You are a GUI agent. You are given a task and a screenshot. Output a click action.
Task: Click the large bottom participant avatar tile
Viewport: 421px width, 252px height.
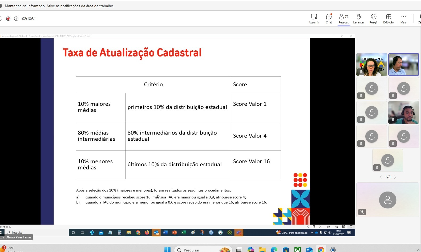point(387,200)
